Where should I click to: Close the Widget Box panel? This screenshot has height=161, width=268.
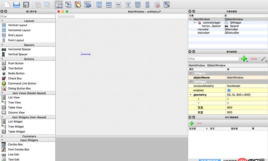click(x=2, y=11)
